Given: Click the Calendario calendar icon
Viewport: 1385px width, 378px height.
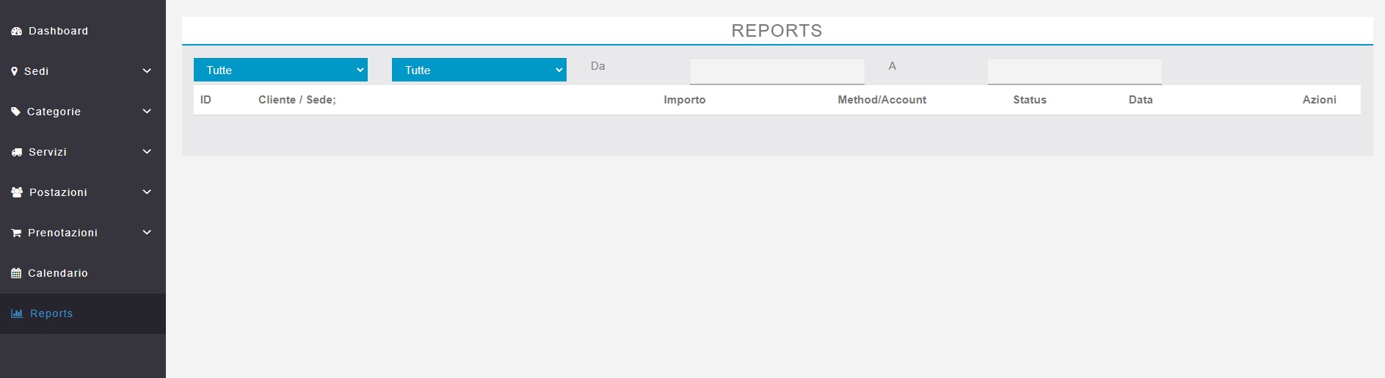Looking at the screenshot, I should tap(16, 273).
